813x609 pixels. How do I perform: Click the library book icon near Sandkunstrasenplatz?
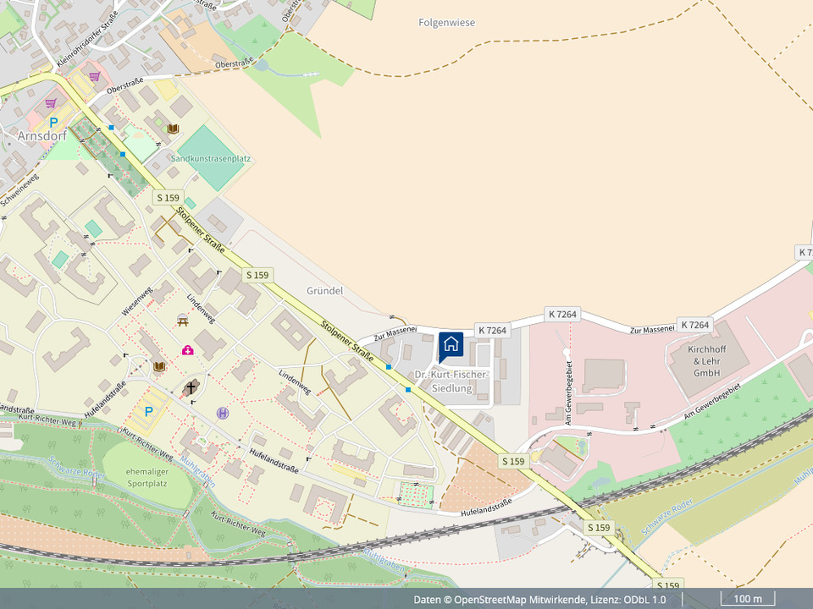coord(174,129)
